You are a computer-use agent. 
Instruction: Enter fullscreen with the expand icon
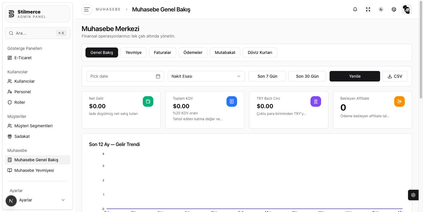pos(368,9)
